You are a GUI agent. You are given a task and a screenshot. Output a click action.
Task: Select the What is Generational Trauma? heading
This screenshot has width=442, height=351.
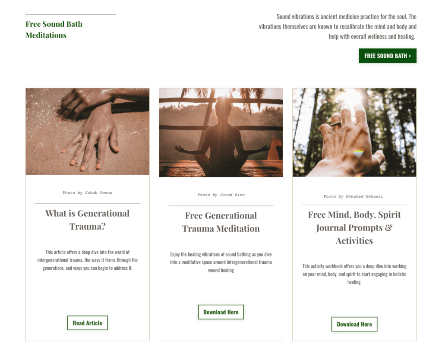coord(87,220)
